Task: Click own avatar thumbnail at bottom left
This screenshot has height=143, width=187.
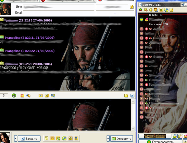Action: pos(5,138)
